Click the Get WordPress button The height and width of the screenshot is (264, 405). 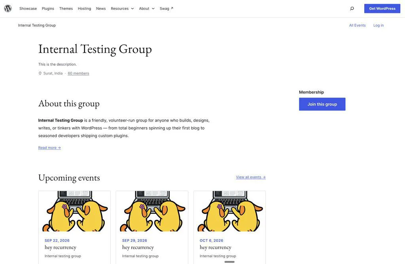[x=382, y=9]
